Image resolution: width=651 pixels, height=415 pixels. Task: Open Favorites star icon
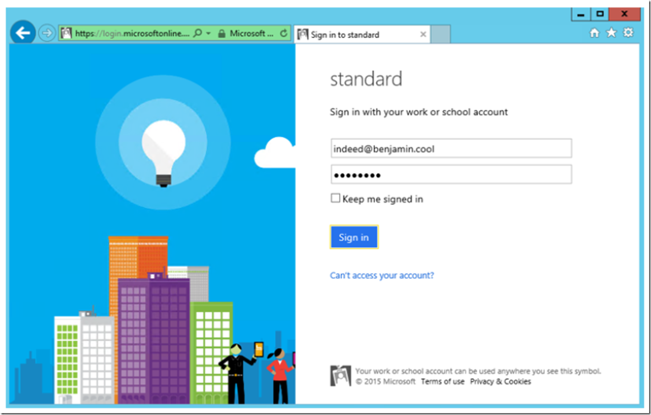[x=611, y=33]
